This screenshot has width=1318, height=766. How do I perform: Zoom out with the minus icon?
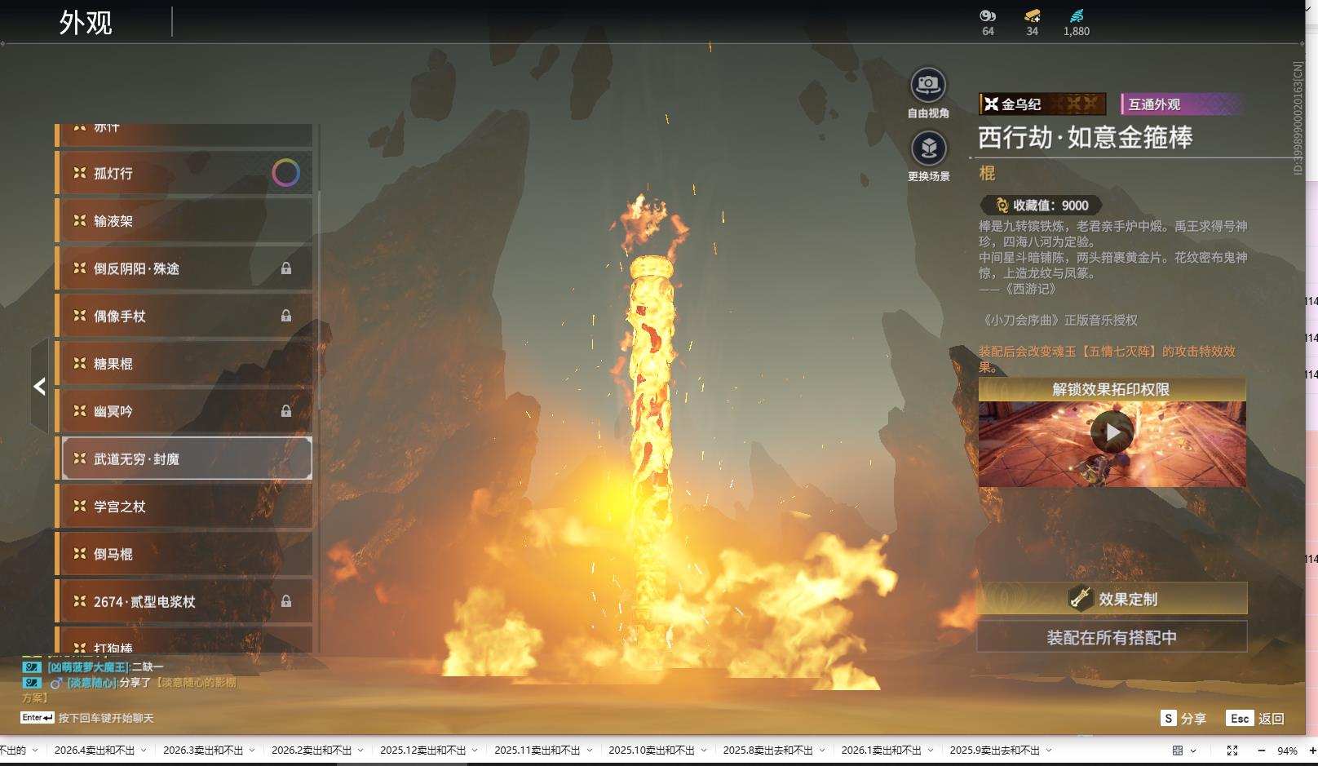pos(1262,751)
